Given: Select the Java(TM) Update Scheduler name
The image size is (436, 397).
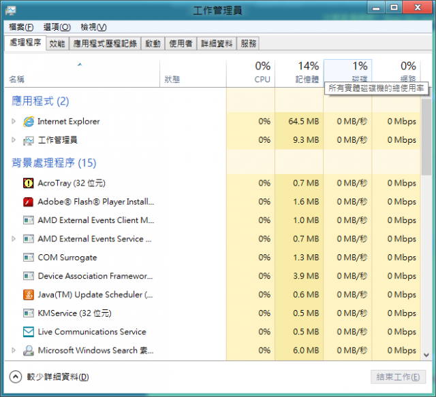Looking at the screenshot, I should pyautogui.click(x=95, y=294).
